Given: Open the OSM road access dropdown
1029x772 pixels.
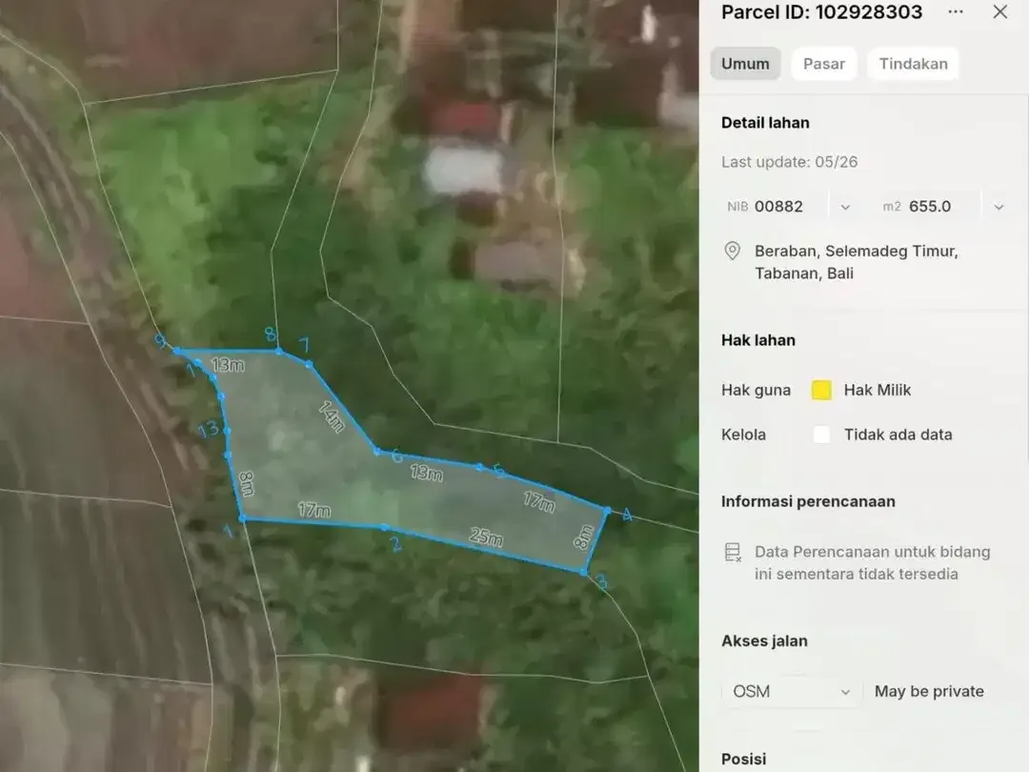Looking at the screenshot, I should point(792,692).
